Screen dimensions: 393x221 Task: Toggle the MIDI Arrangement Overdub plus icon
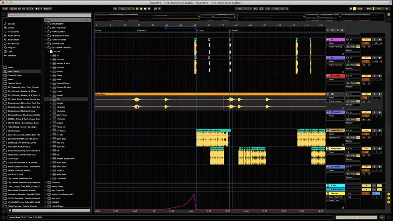(x=149, y=9)
